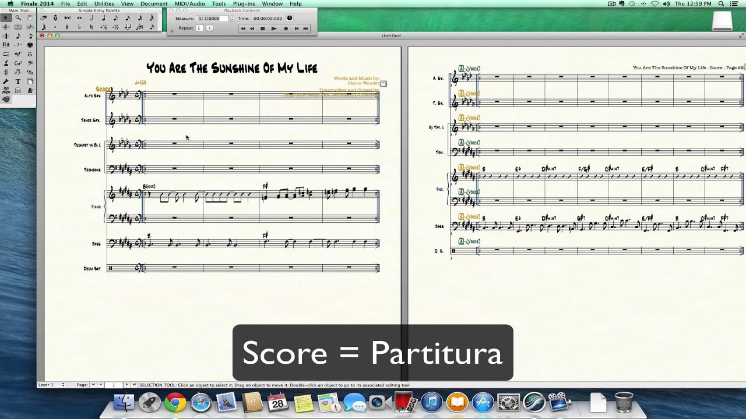
Task: Select the Tuplet tool
Action: tap(18, 45)
